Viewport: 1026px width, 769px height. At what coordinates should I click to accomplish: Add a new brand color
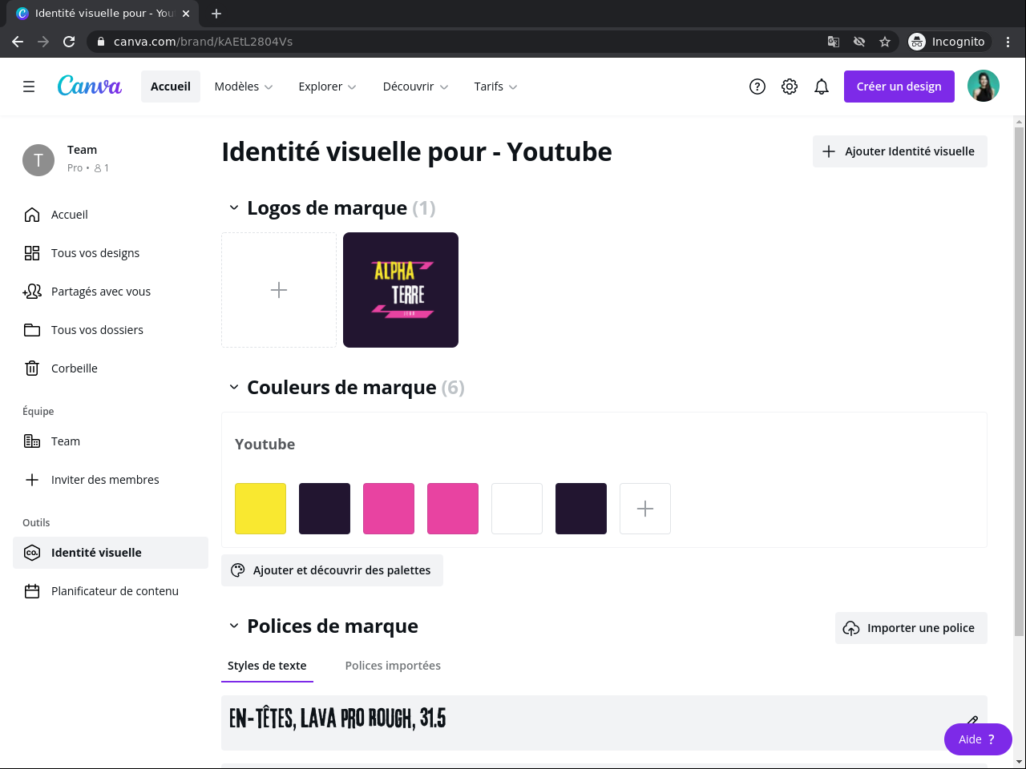[x=645, y=509]
